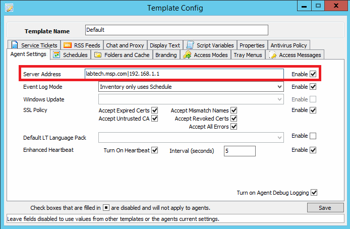Screen dimensions: 350x229
Task: Switch to the Display Text tab
Action: 165,45
